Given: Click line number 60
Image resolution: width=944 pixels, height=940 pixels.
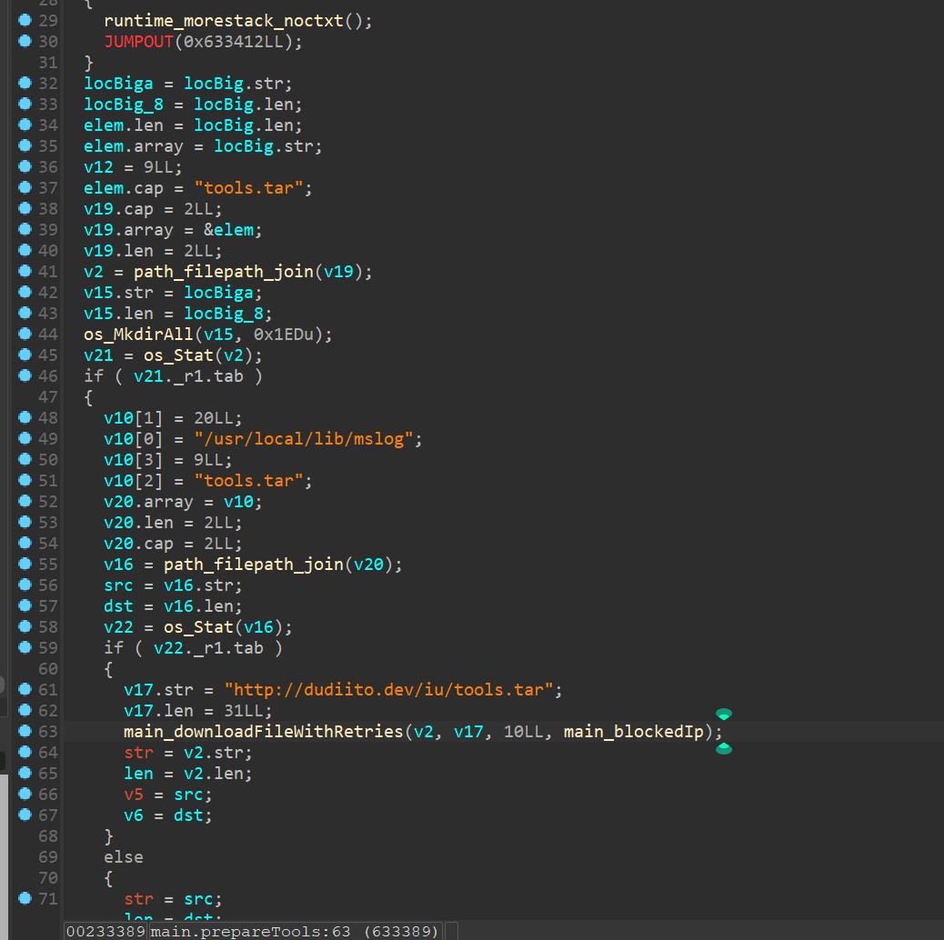Looking at the screenshot, I should 48,668.
